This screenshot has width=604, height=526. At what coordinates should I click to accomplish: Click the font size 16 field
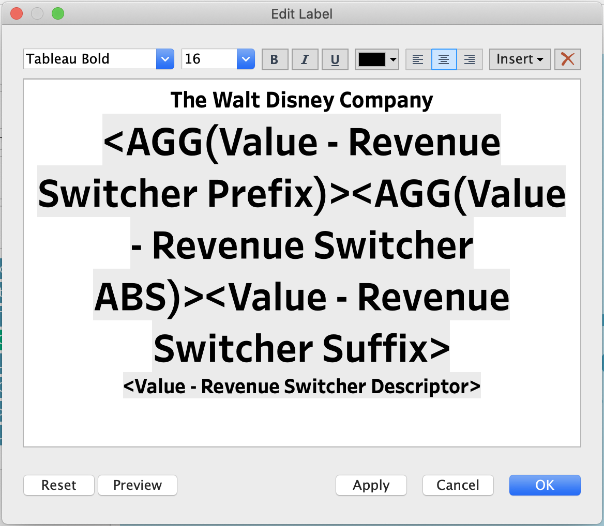pos(209,59)
